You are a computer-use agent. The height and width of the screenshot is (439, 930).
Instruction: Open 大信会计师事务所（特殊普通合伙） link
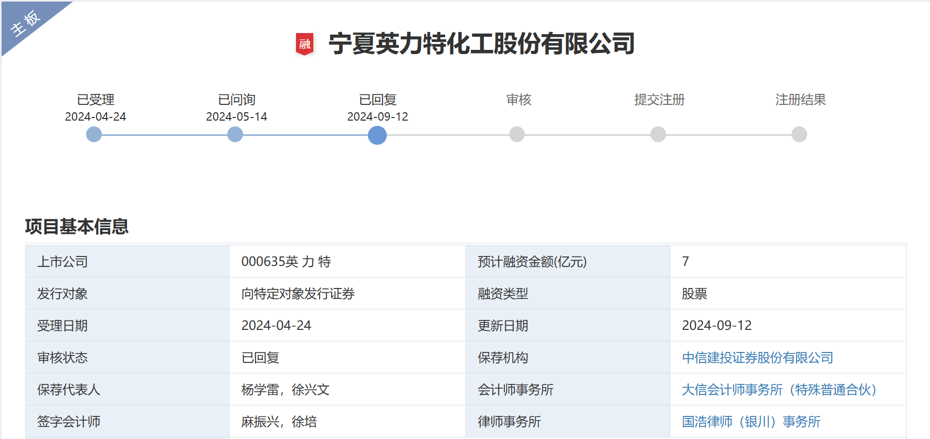779,390
